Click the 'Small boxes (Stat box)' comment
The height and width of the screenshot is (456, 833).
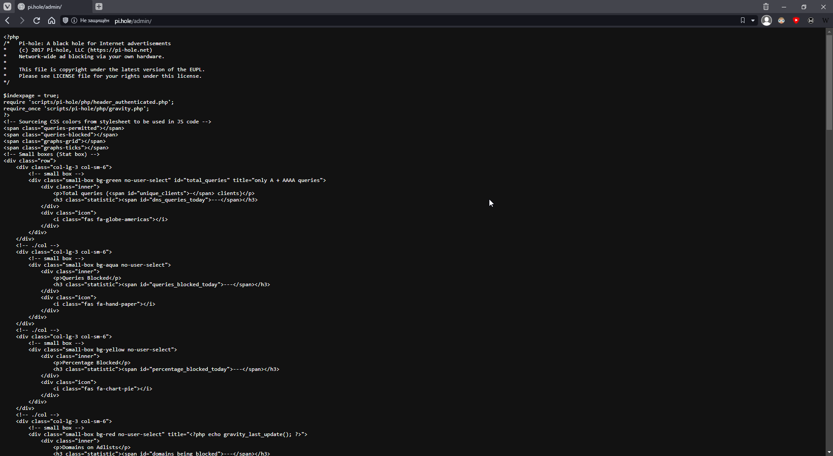52,154
